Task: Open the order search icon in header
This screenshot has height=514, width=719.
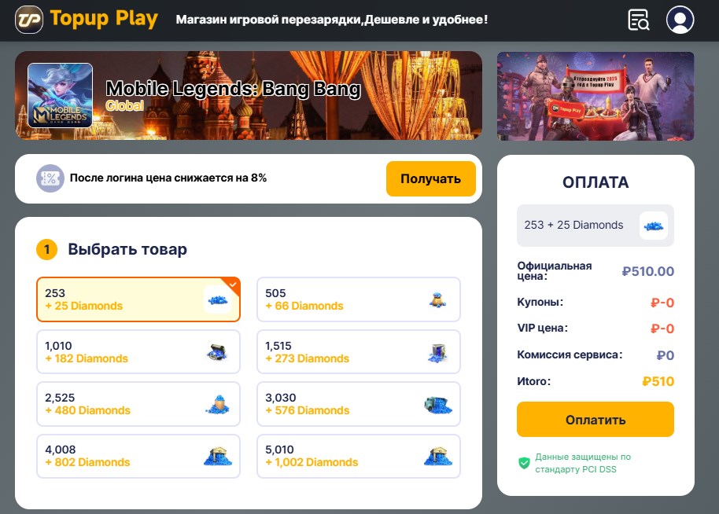Action: point(638,20)
